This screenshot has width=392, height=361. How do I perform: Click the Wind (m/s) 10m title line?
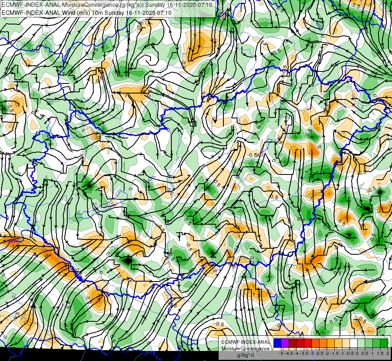(x=86, y=13)
